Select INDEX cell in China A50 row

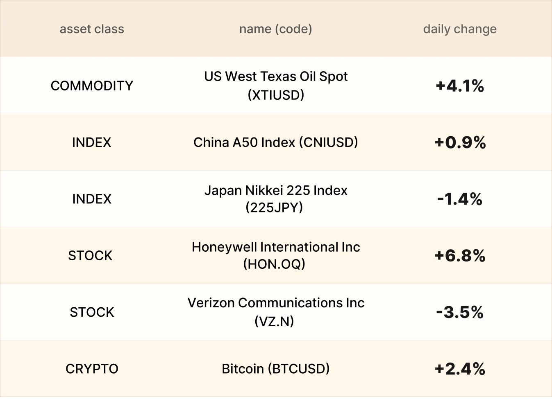tap(92, 142)
